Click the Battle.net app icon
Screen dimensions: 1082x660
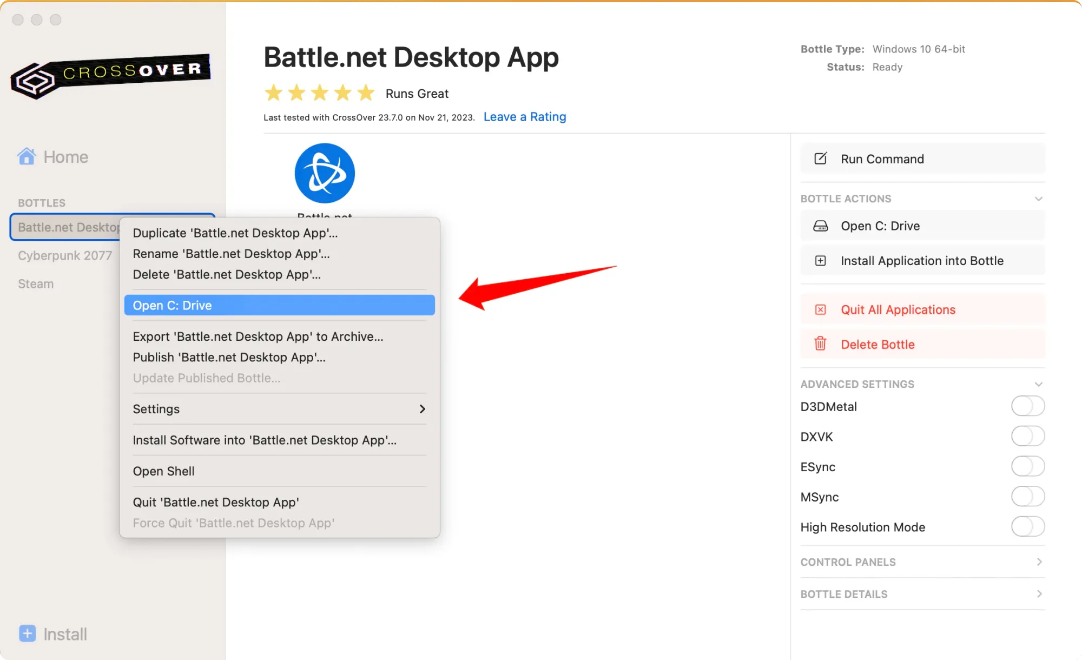[325, 173]
